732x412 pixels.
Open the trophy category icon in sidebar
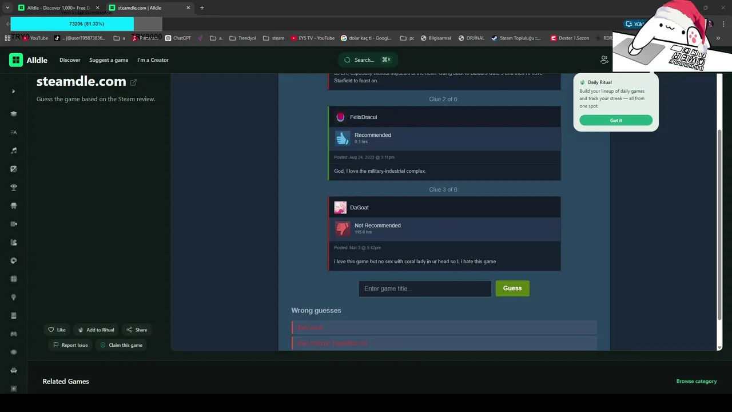coord(14,187)
